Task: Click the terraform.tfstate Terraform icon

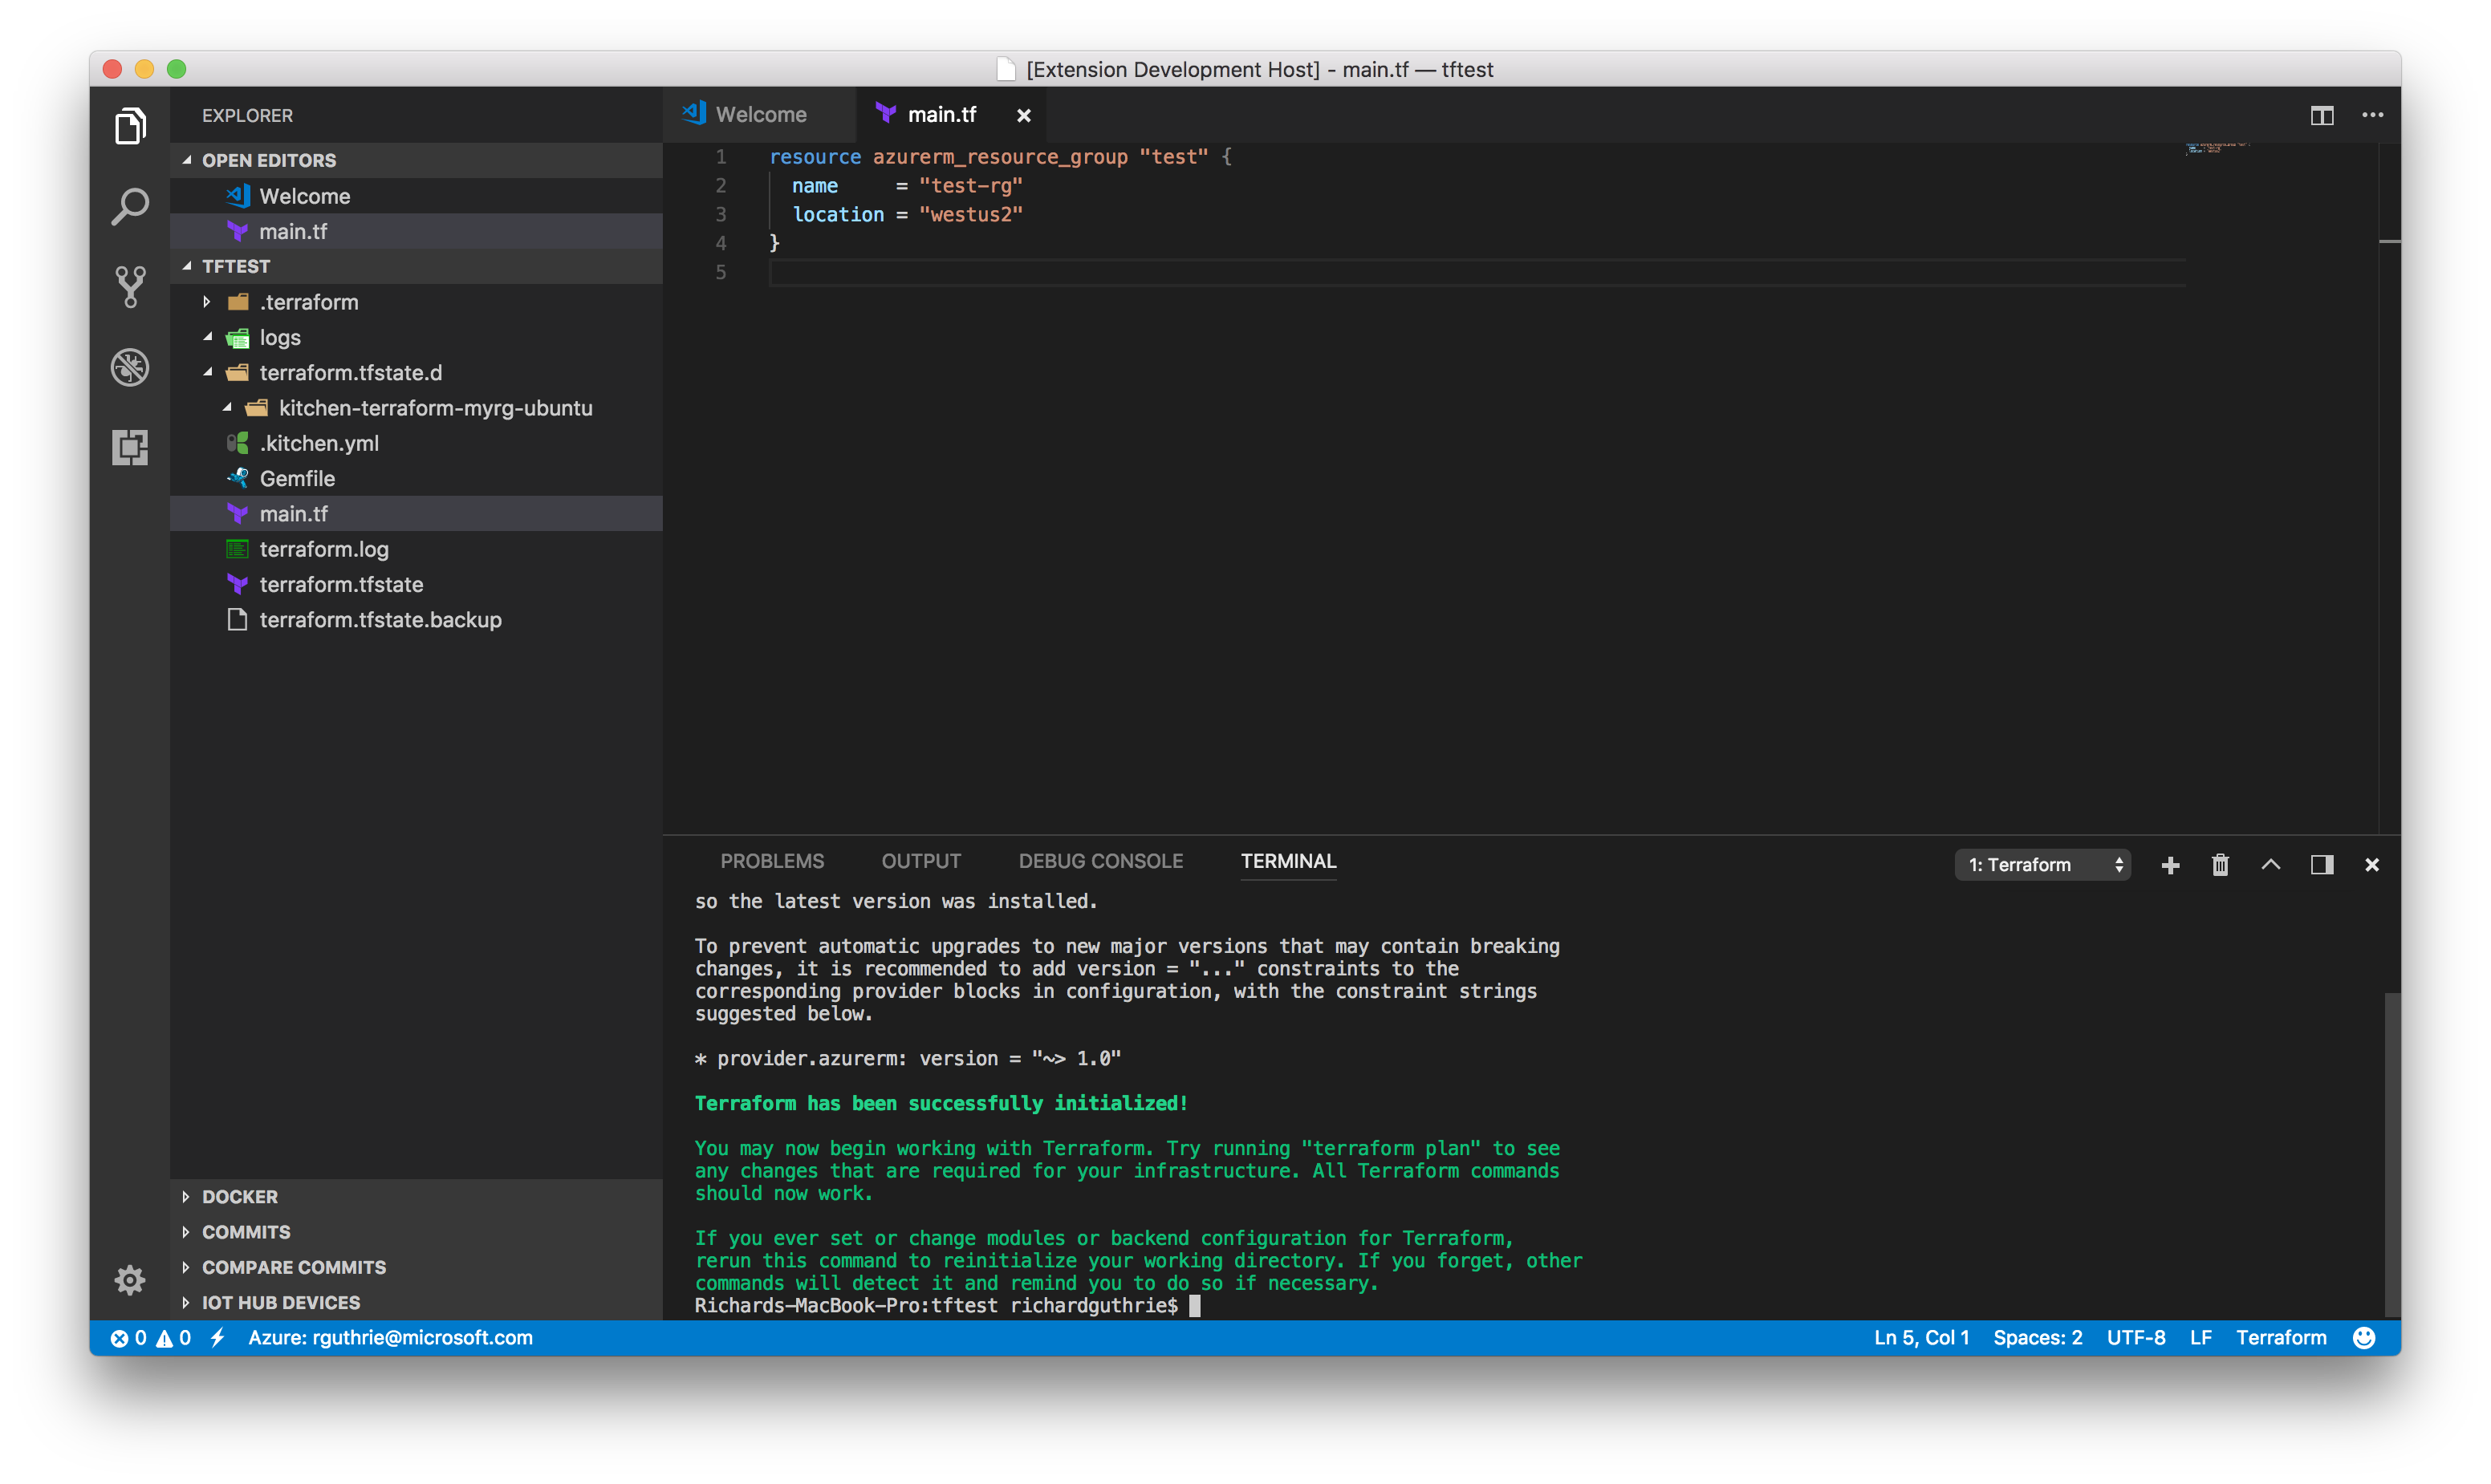Action: pos(237,584)
